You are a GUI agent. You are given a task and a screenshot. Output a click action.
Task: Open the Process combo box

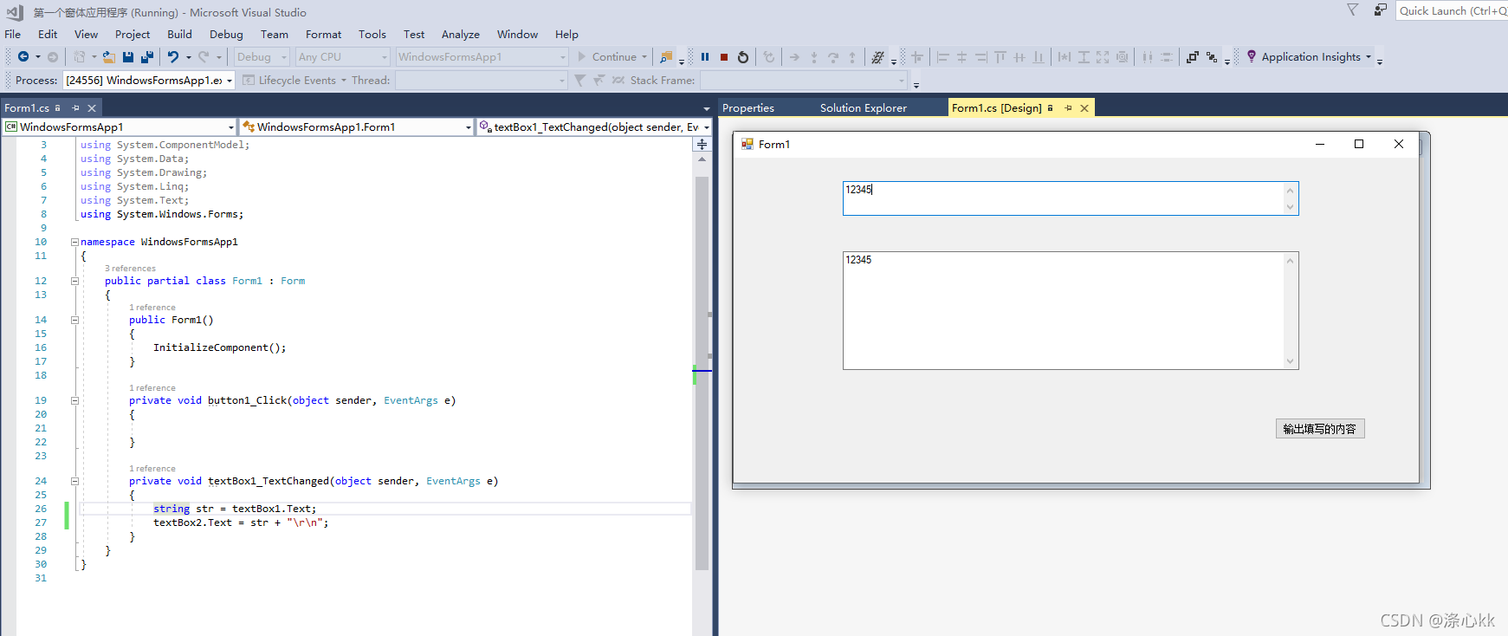tap(149, 81)
